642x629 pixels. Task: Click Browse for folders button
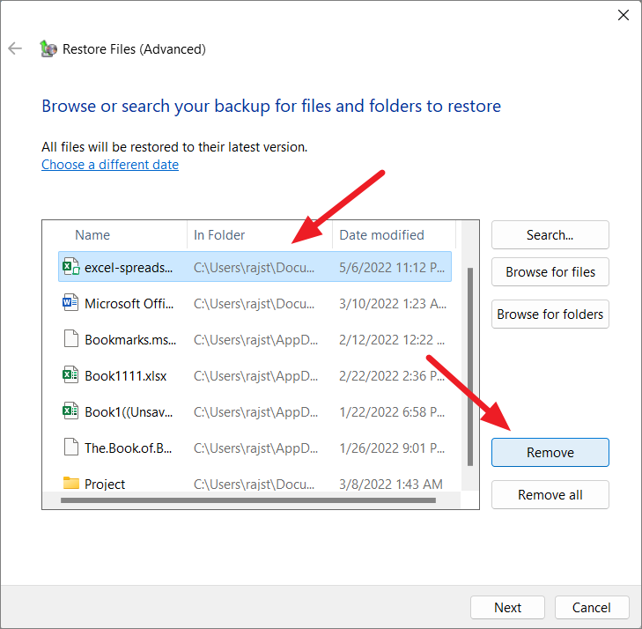point(550,314)
